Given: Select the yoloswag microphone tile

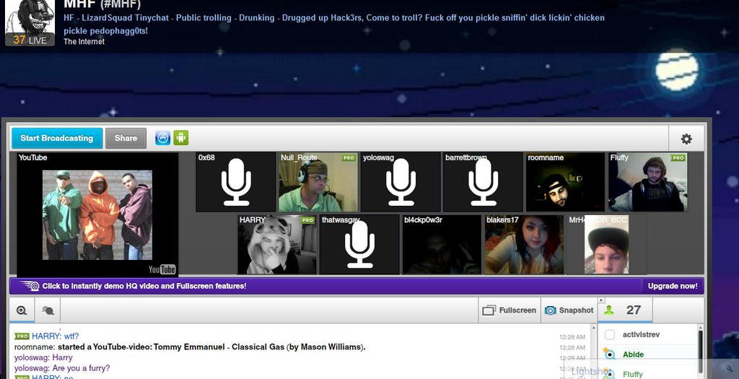Looking at the screenshot, I should point(401,182).
